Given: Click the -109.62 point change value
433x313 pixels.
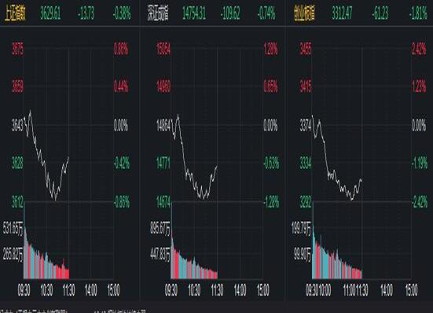Looking at the screenshot, I should click(230, 13).
